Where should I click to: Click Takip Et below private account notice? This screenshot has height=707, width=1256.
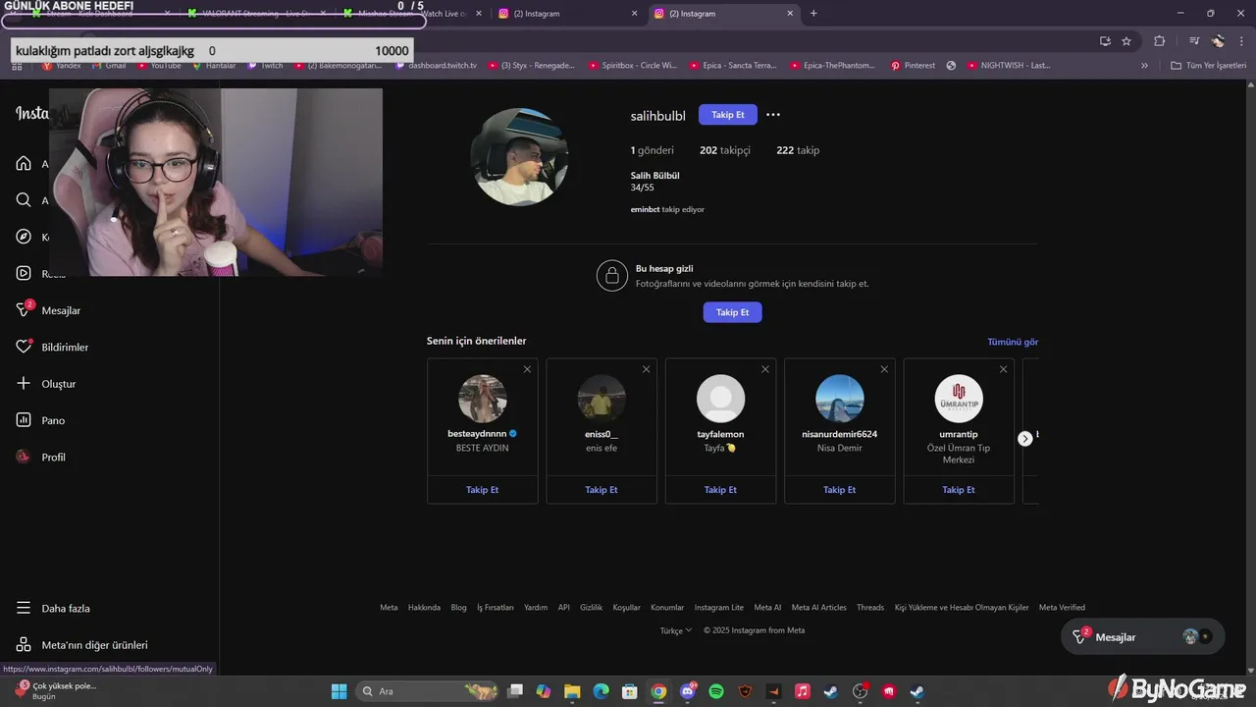pyautogui.click(x=732, y=312)
